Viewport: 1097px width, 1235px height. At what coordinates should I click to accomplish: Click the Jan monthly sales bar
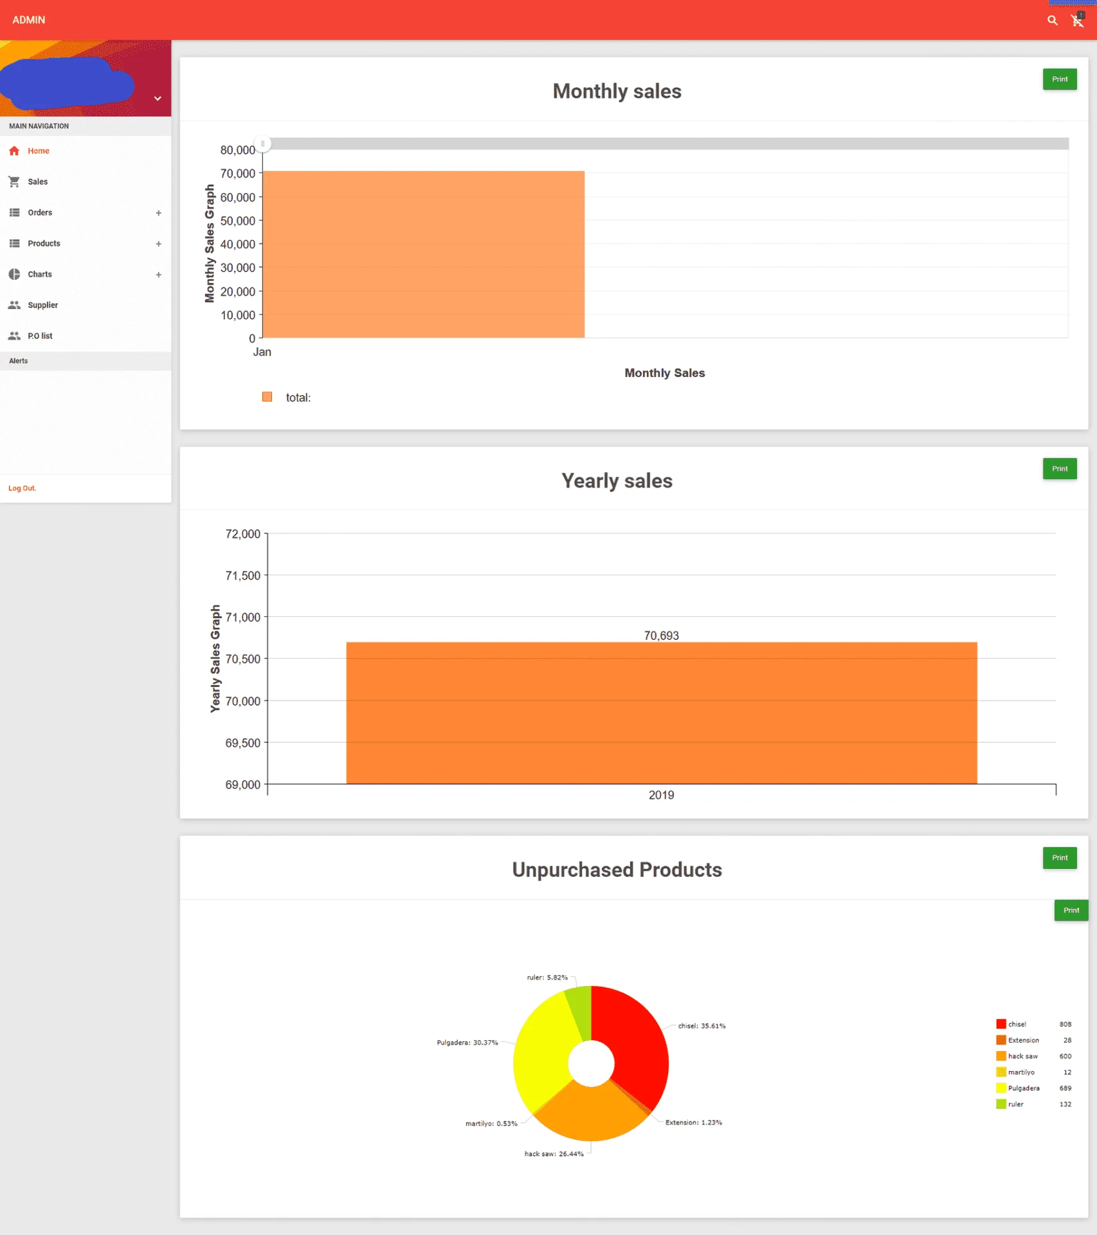click(x=424, y=254)
